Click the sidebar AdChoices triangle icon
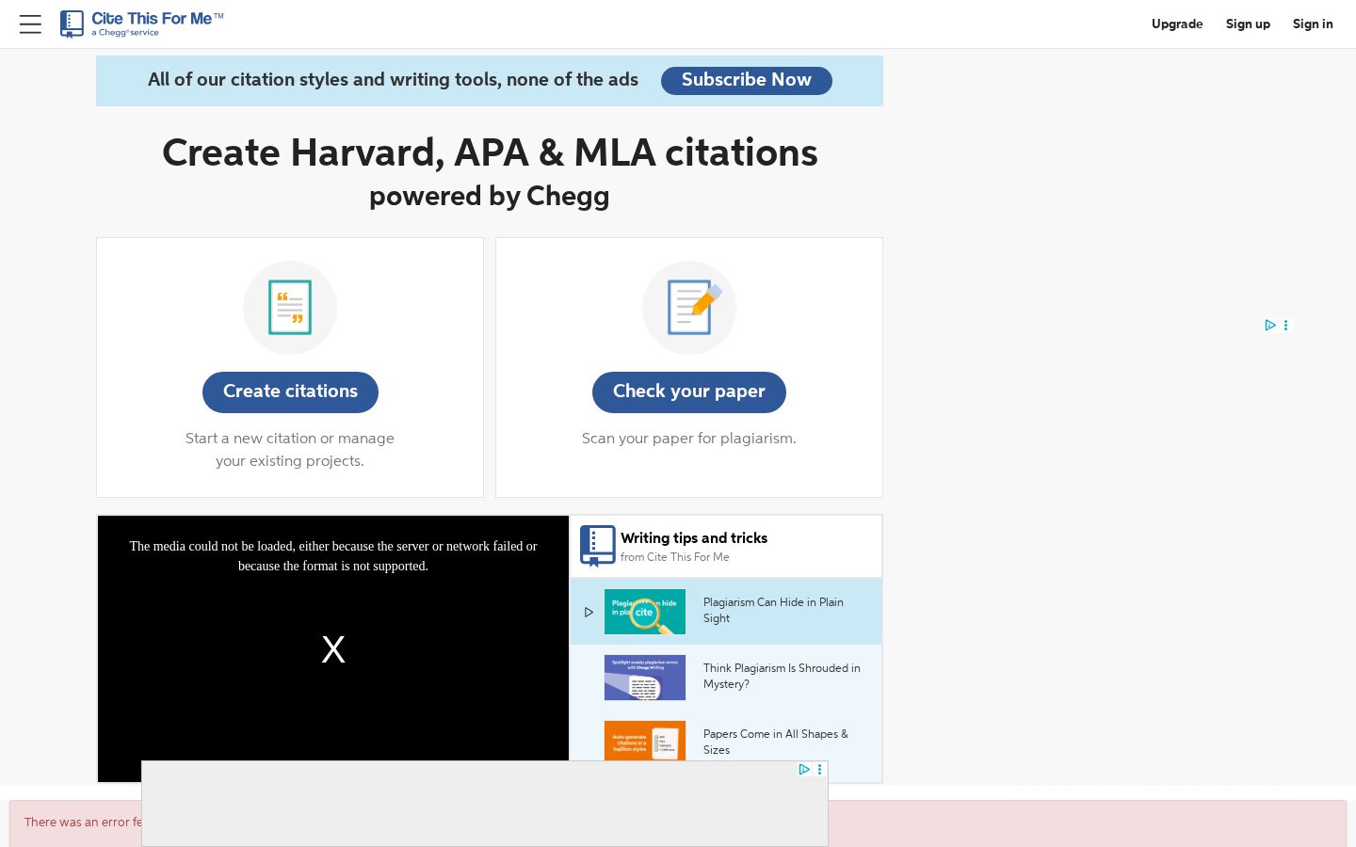This screenshot has width=1356, height=847. click(1270, 326)
